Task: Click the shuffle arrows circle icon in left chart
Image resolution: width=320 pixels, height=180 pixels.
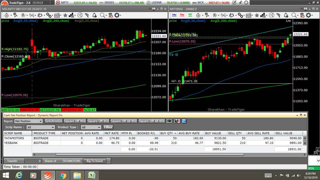Action: (x=80, y=15)
